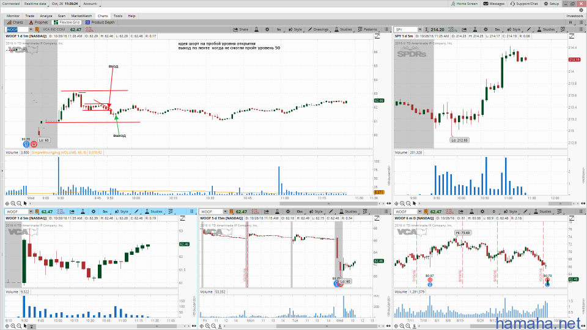Click zoom in magnifier below main WOOF chart

click(13, 204)
